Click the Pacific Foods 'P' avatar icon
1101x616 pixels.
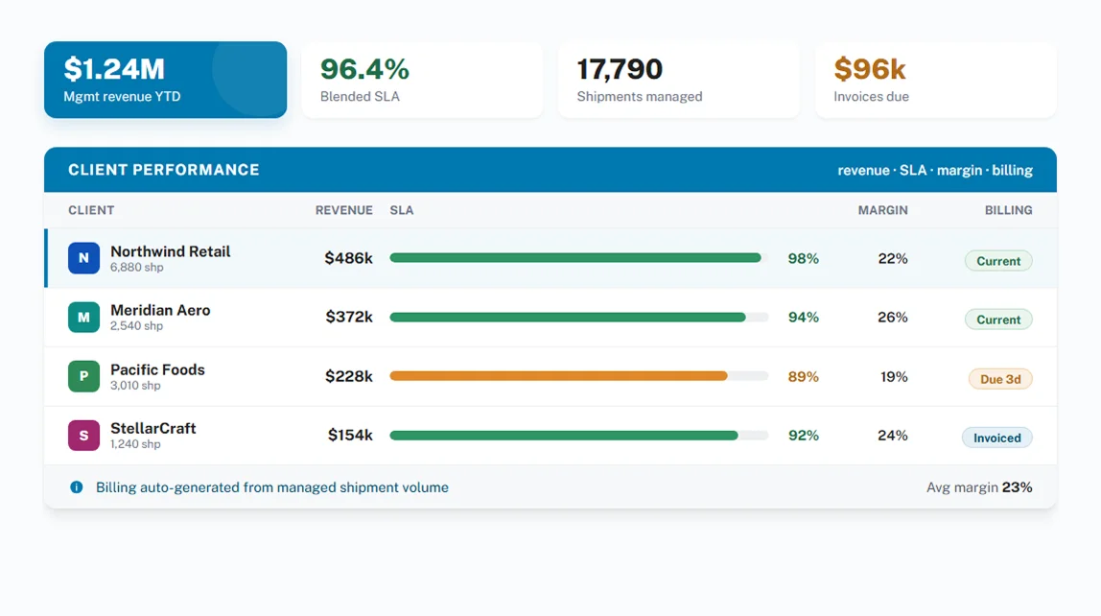(x=83, y=376)
